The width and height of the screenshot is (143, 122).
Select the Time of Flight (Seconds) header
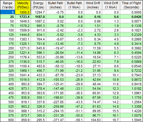point(131,5)
